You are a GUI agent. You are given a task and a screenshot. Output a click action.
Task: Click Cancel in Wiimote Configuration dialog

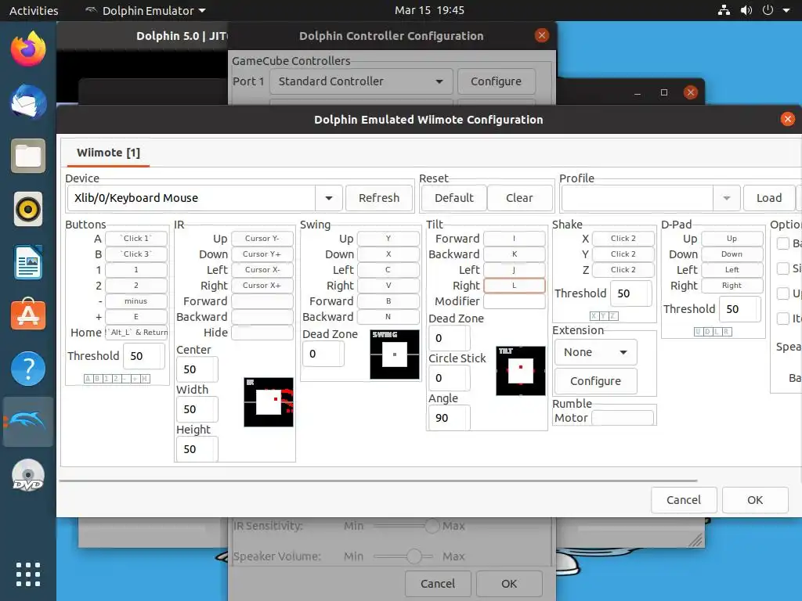pos(683,500)
